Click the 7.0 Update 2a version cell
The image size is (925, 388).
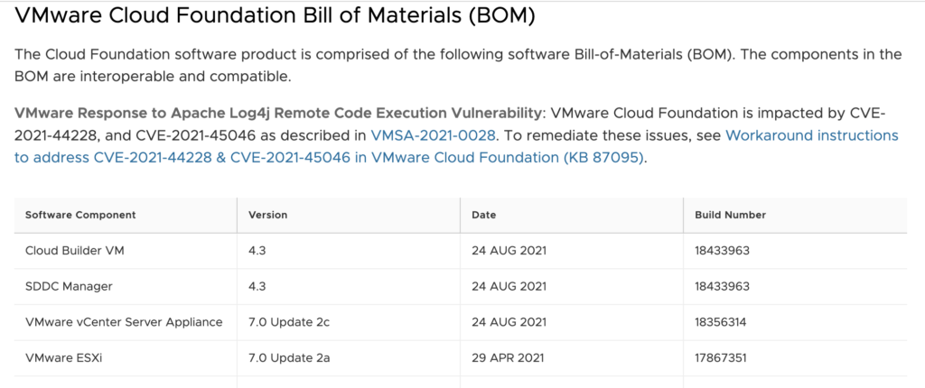tap(287, 357)
